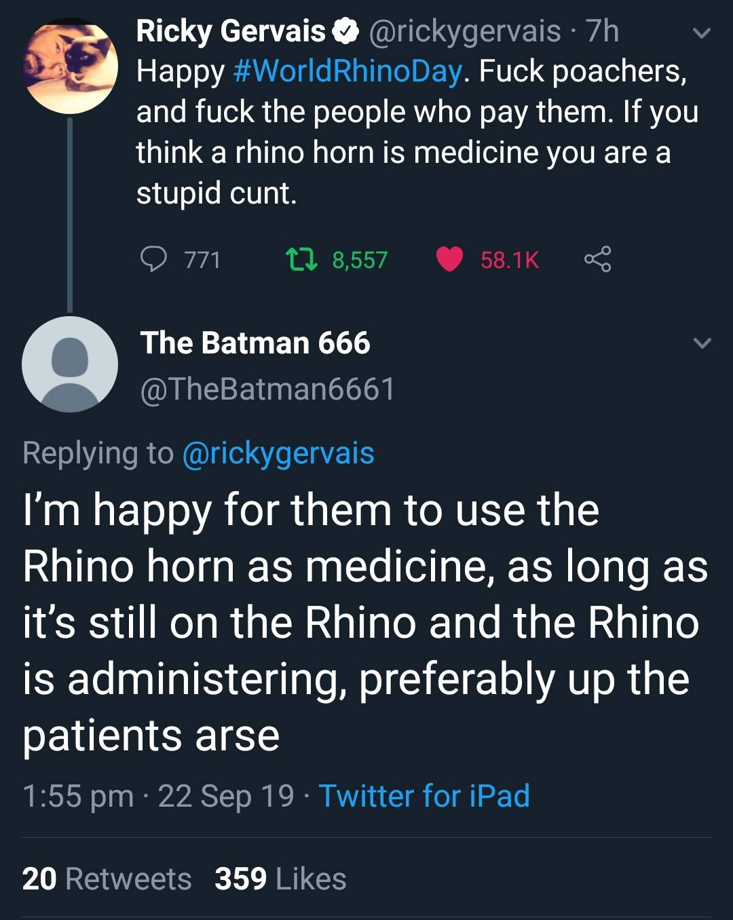Click the @rickygervais mention in Replying to
This screenshot has height=920, width=733.
[x=278, y=453]
